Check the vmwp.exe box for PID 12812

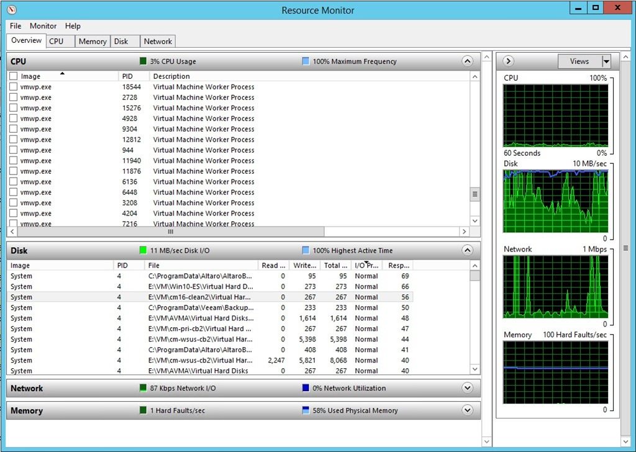pyautogui.click(x=14, y=140)
